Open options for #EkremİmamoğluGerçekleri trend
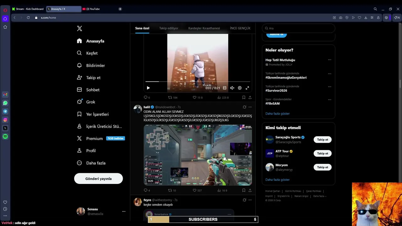This screenshot has width=402, height=226. (x=329, y=74)
